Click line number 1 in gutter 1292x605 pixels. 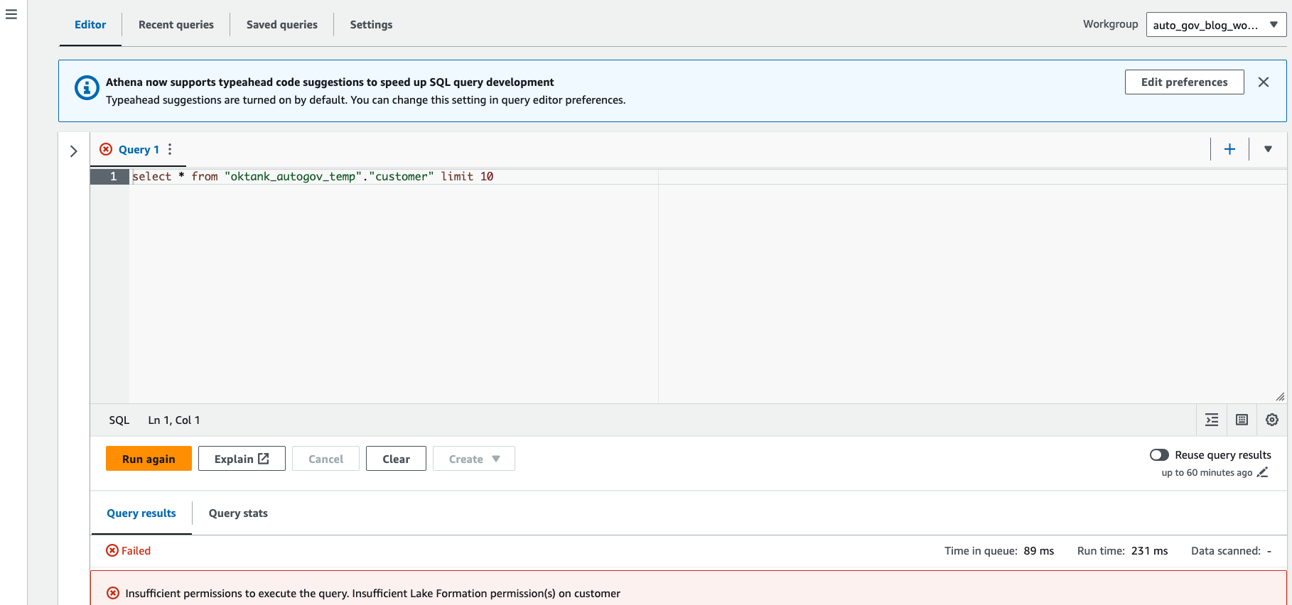pyautogui.click(x=113, y=176)
